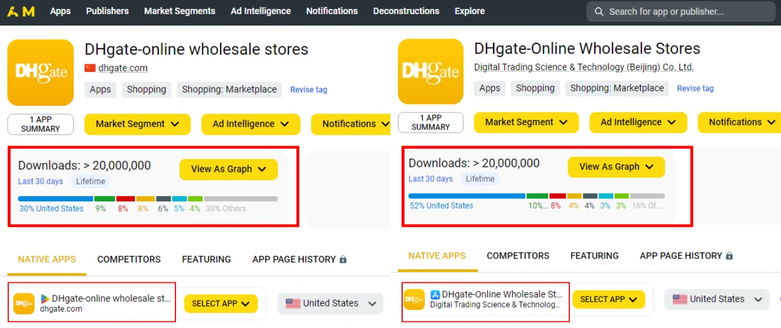
Task: Open Explore in the top navigation bar
Action: click(x=469, y=11)
